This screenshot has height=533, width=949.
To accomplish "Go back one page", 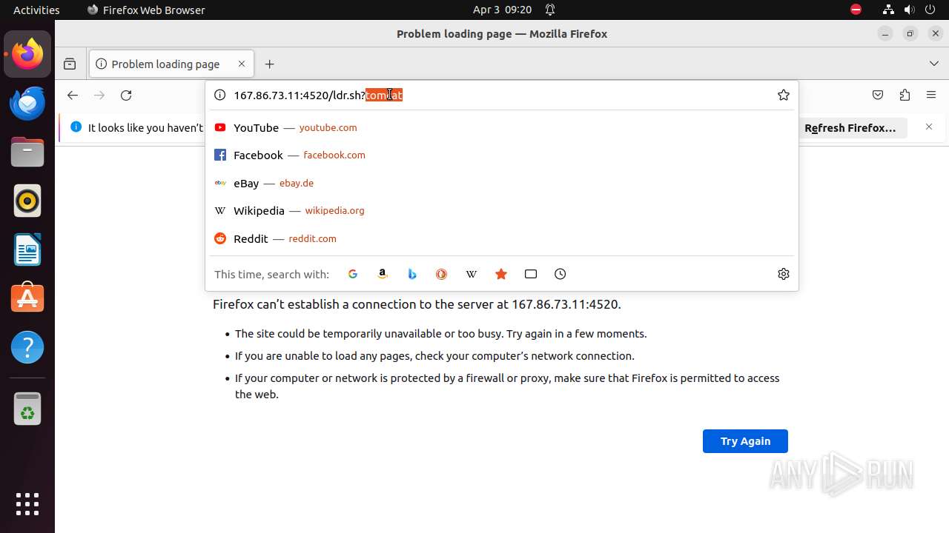I will click(x=72, y=95).
